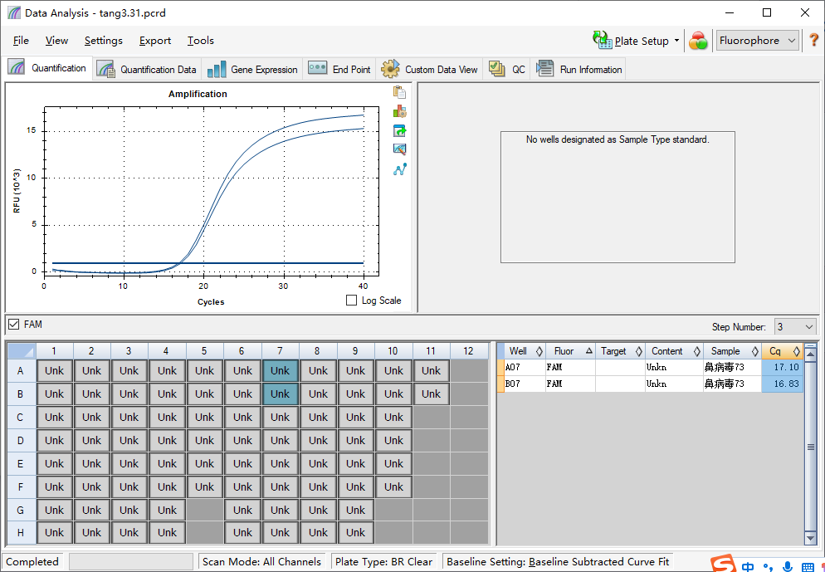Open the Tools menu
This screenshot has height=572, width=825.
[201, 41]
